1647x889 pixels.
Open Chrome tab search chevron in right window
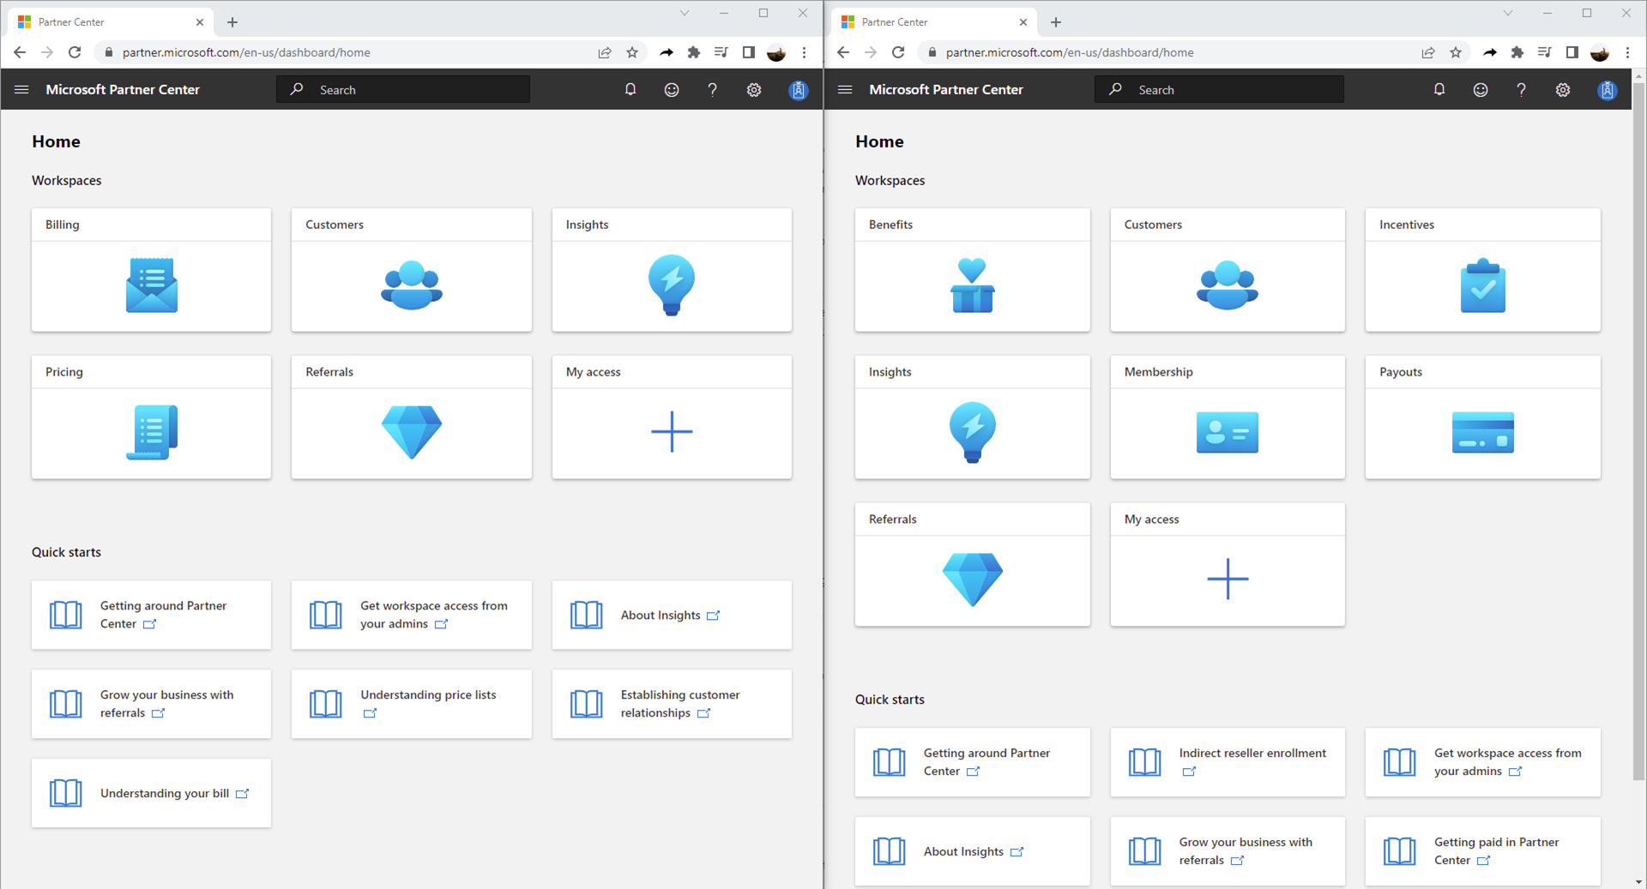click(1507, 13)
